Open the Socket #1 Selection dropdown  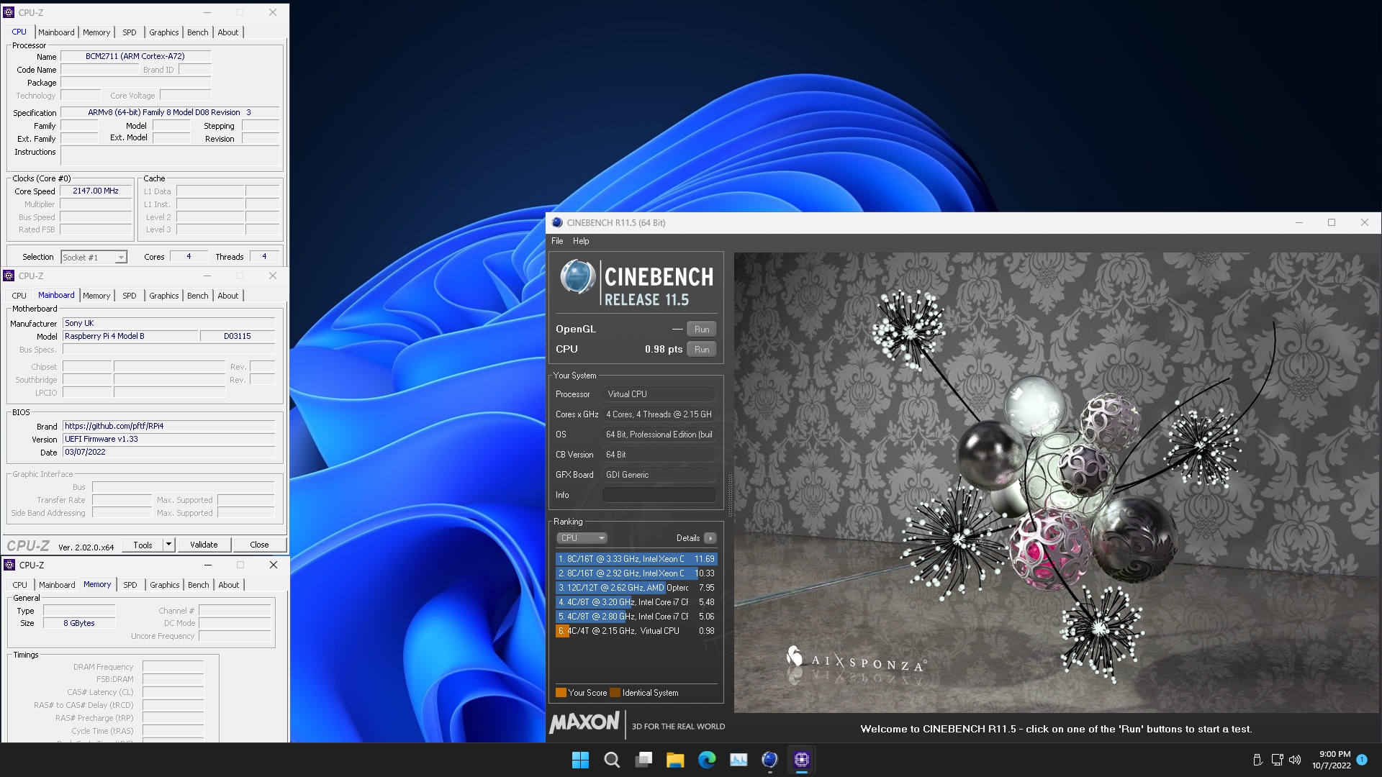94,257
